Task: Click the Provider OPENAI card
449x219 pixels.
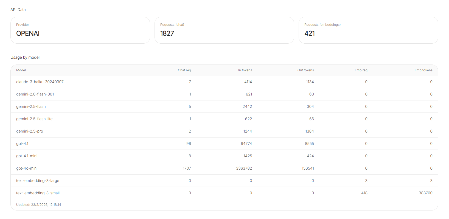Action: 80,30
